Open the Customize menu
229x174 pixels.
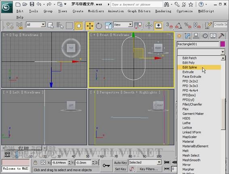pos(185,11)
